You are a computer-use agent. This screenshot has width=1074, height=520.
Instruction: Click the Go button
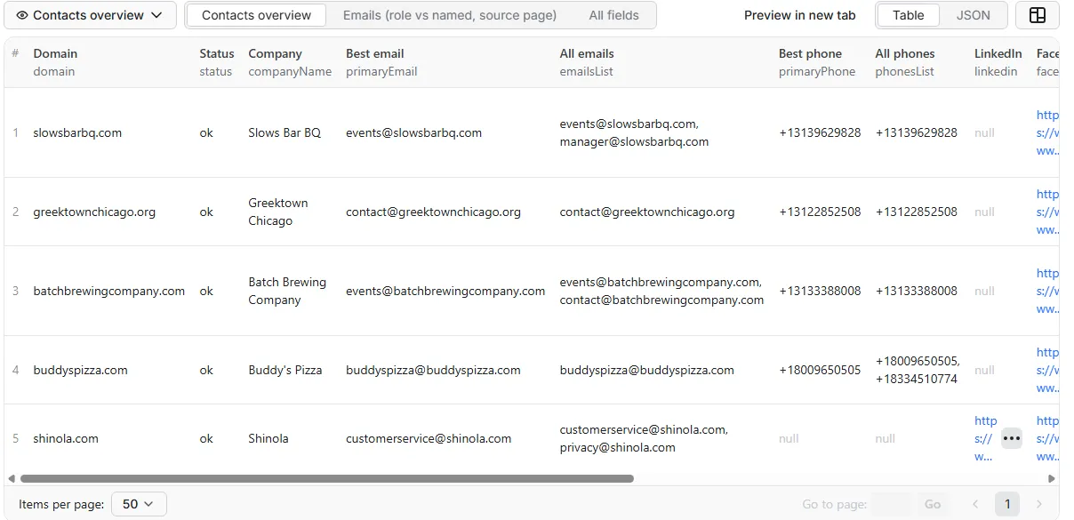(x=932, y=504)
